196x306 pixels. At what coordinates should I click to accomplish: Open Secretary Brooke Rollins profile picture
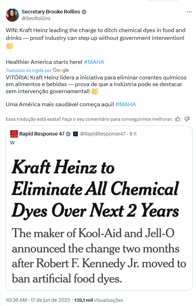12,15
